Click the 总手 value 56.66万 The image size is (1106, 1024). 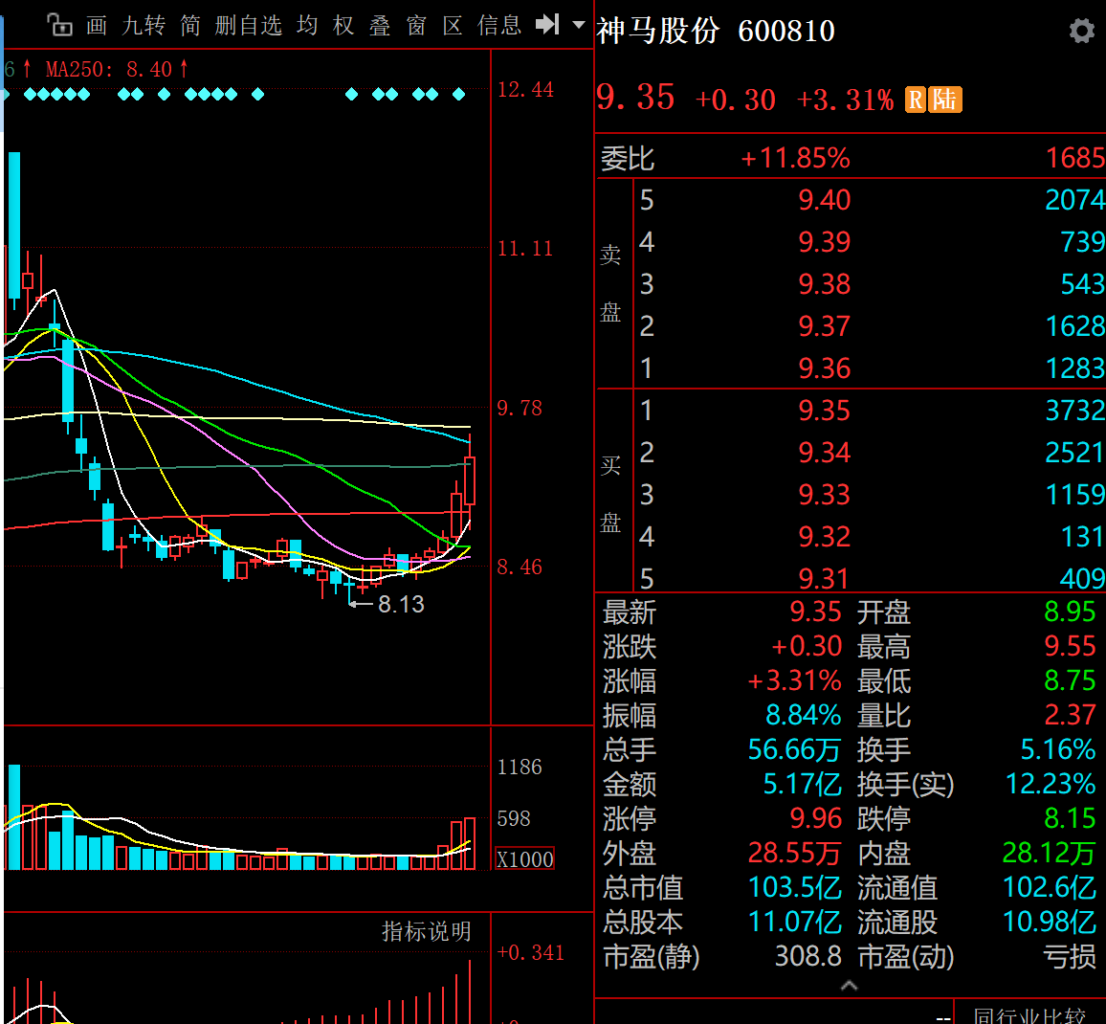[x=794, y=750]
